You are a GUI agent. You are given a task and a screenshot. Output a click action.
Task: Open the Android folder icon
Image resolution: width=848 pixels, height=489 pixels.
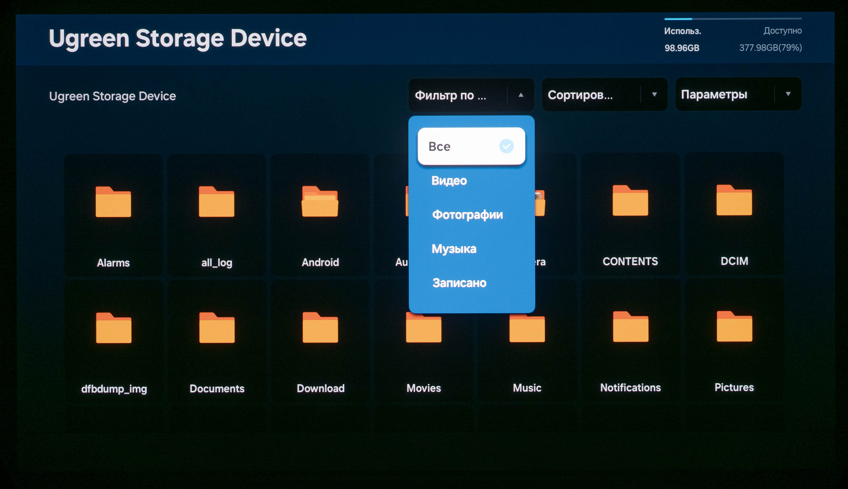320,201
